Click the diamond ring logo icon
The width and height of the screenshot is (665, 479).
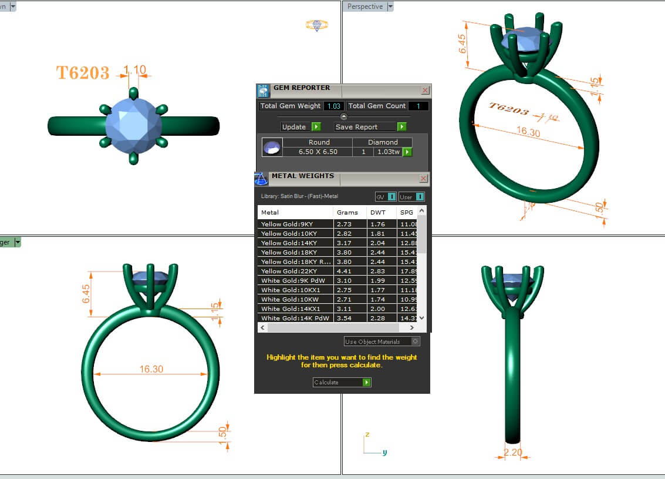click(x=316, y=25)
